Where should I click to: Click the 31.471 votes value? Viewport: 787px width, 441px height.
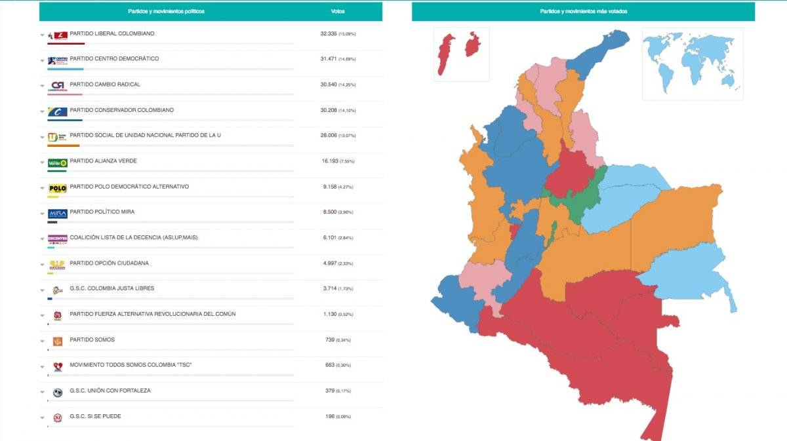pos(327,59)
